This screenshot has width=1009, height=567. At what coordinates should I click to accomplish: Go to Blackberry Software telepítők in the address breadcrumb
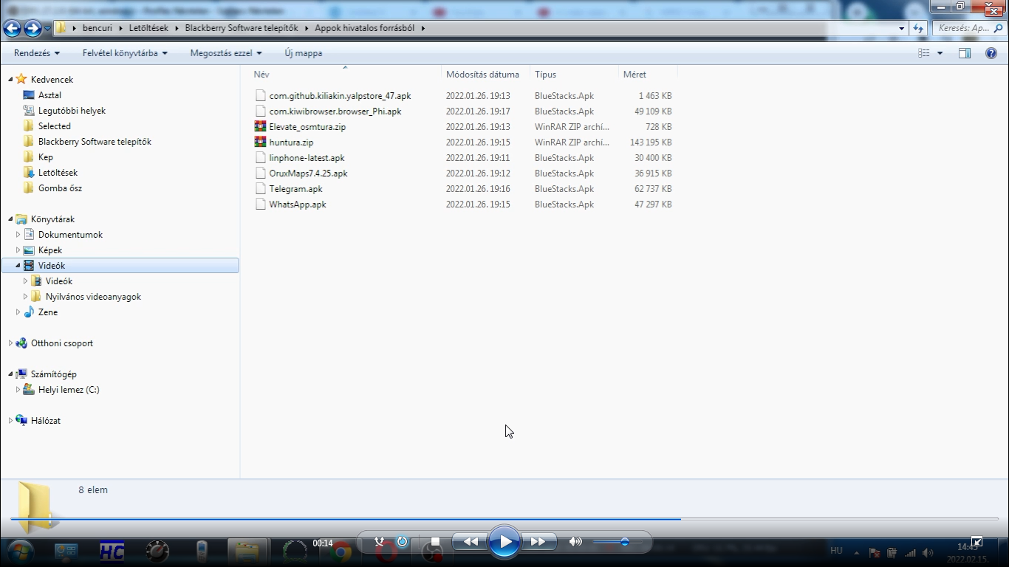point(242,28)
